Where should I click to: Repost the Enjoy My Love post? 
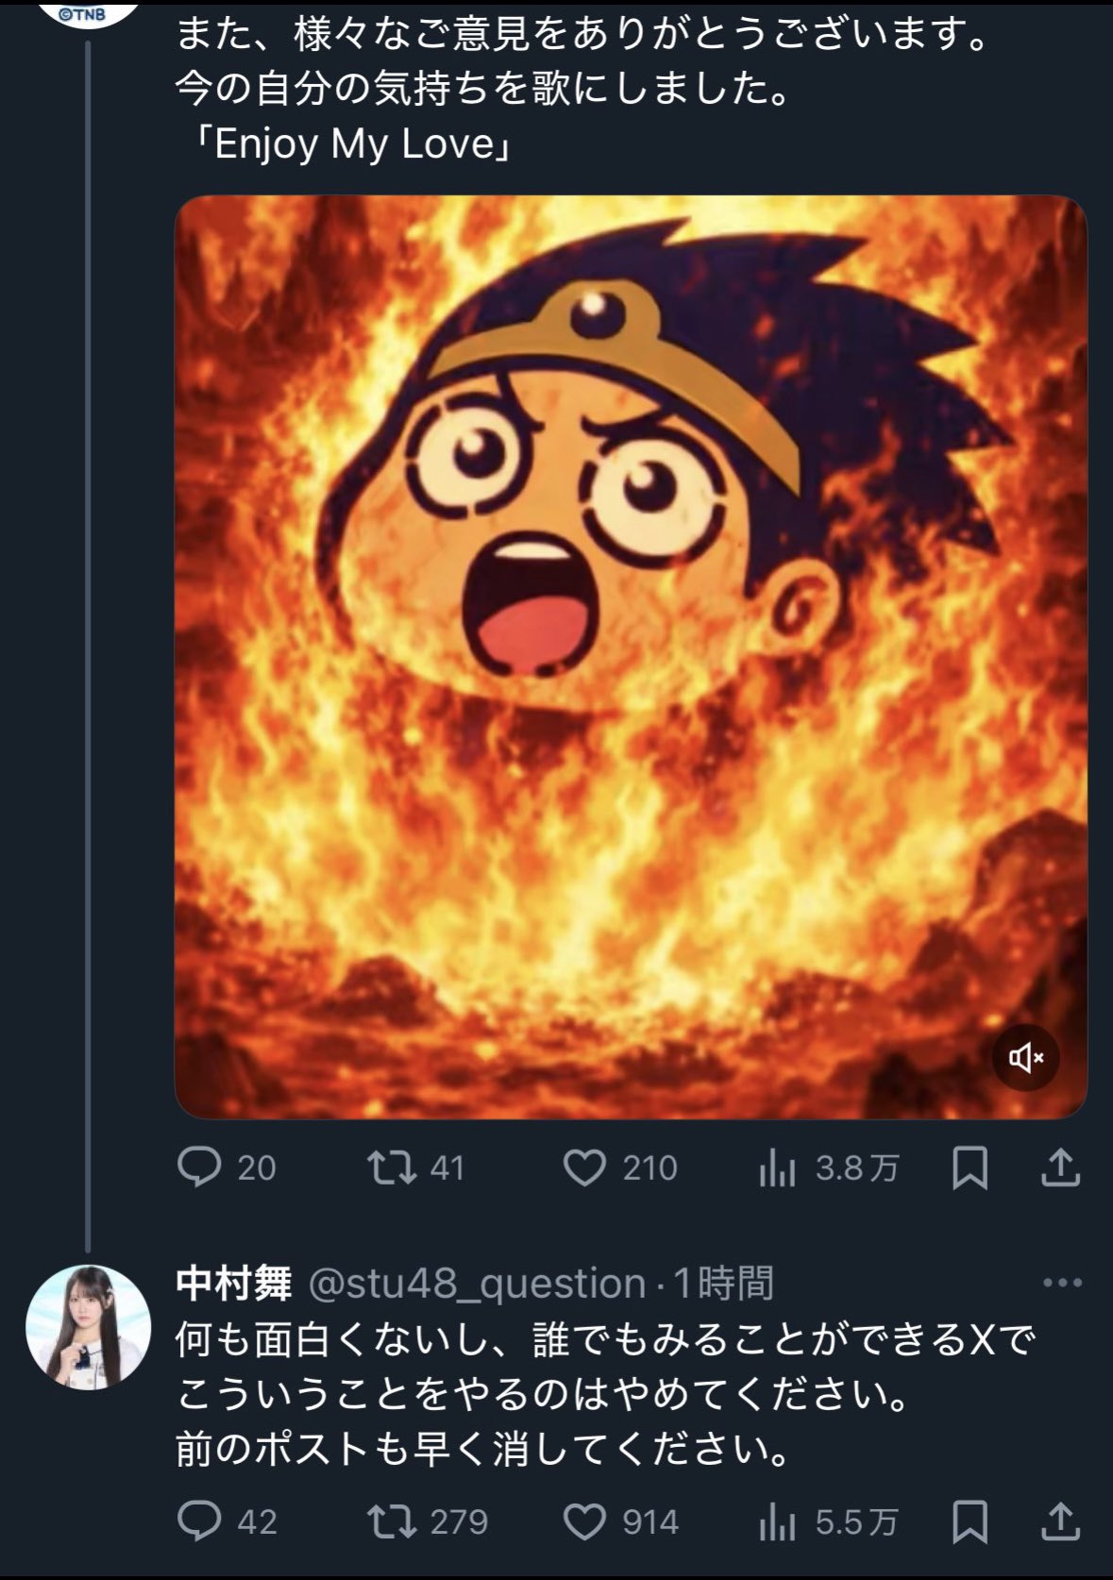pyautogui.click(x=392, y=1168)
